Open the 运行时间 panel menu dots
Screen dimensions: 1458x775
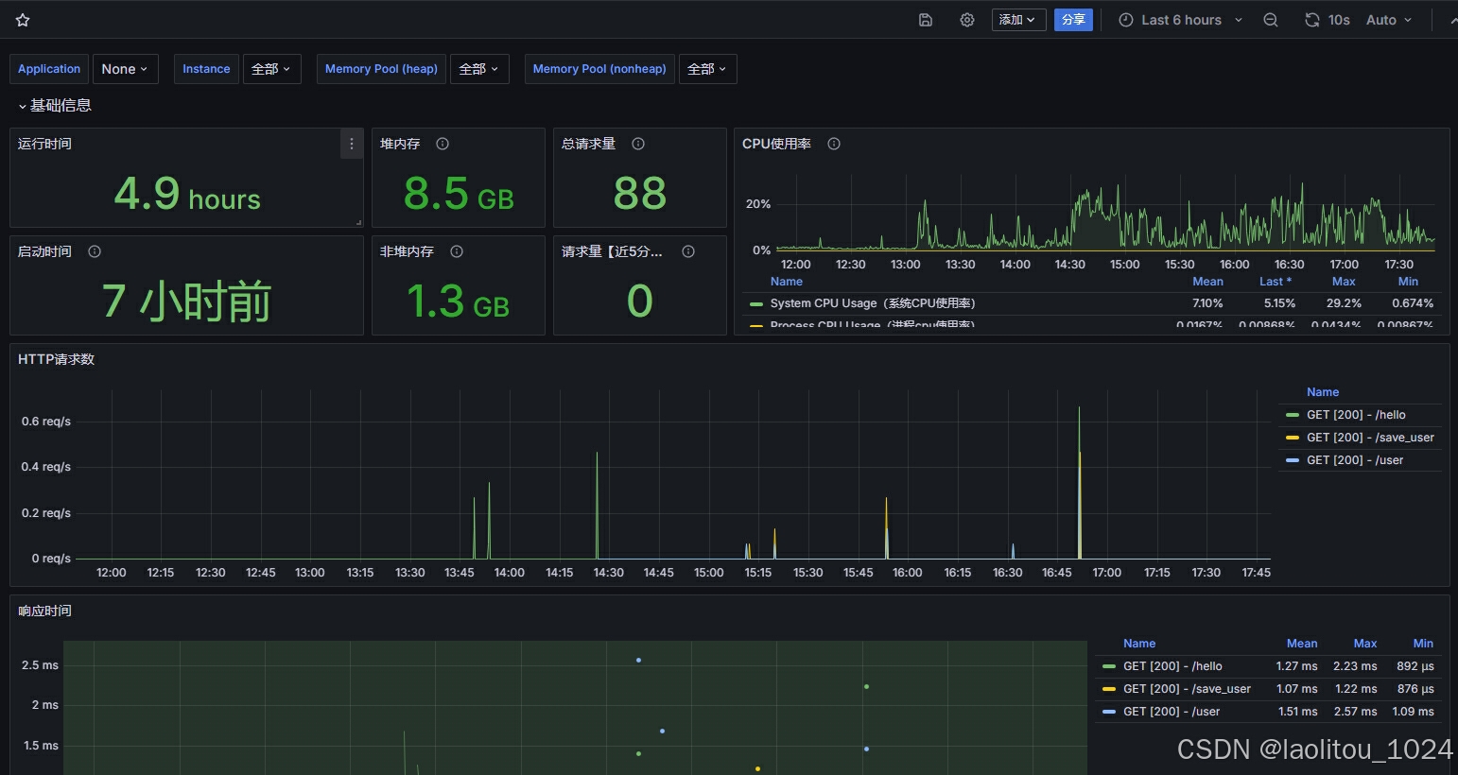352,144
